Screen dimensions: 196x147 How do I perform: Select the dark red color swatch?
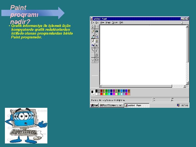pyautogui.click(x=101, y=91)
